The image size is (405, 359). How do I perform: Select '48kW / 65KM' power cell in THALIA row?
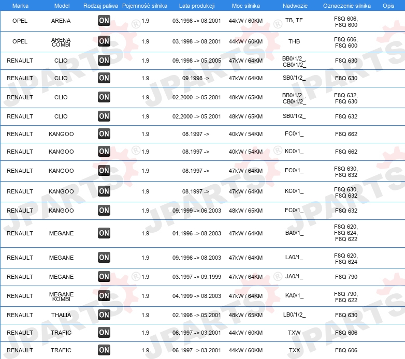point(245,315)
